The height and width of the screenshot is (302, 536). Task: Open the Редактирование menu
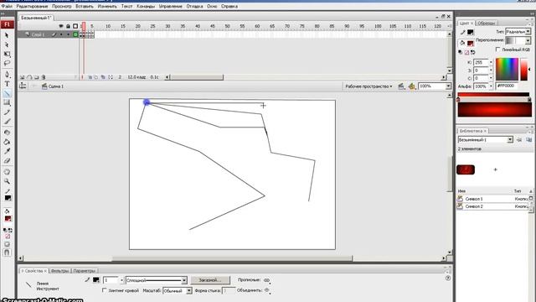tap(32, 6)
